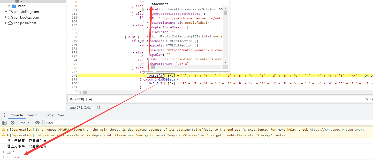Switch to the Search tab
The image size is (373, 160).
coord(33,115)
